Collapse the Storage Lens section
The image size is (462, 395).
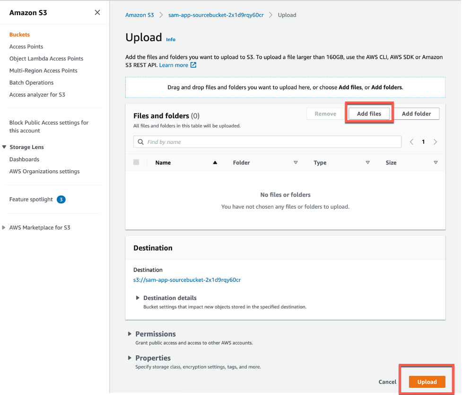point(4,147)
